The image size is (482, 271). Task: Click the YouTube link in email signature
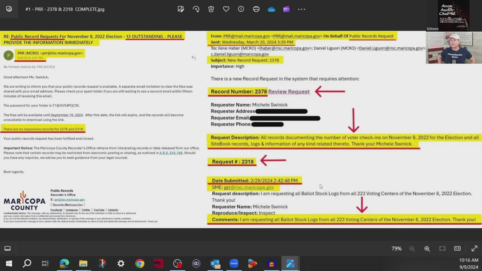pyautogui.click(x=99, y=210)
